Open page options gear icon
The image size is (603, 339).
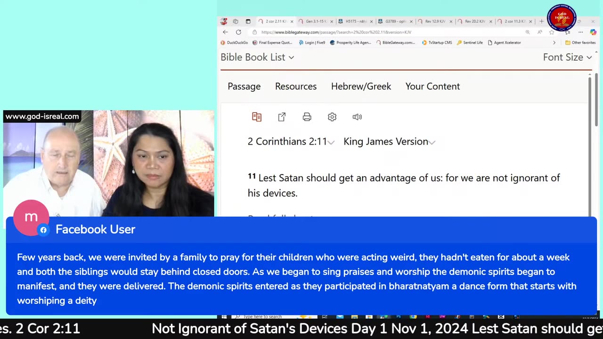click(332, 117)
